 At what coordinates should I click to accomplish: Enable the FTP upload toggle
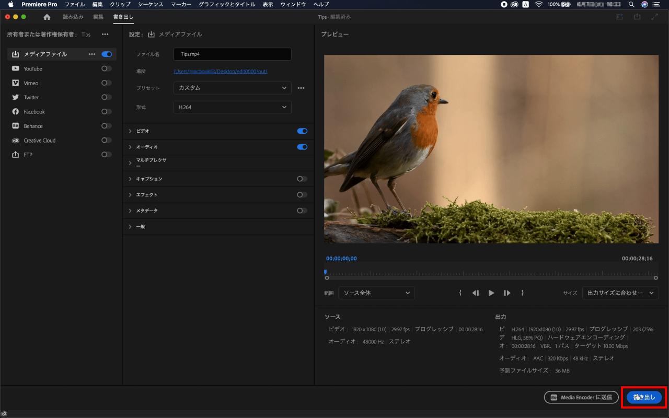[107, 155]
